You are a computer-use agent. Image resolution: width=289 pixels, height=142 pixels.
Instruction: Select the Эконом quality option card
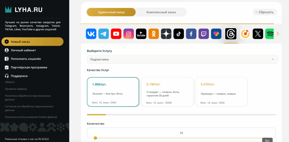click(x=113, y=92)
